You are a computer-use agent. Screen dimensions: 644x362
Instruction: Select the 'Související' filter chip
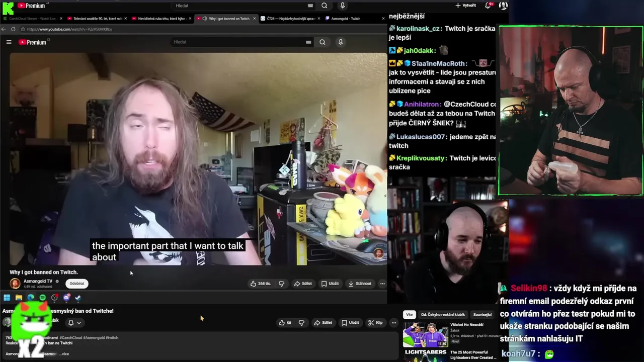pos(482,315)
